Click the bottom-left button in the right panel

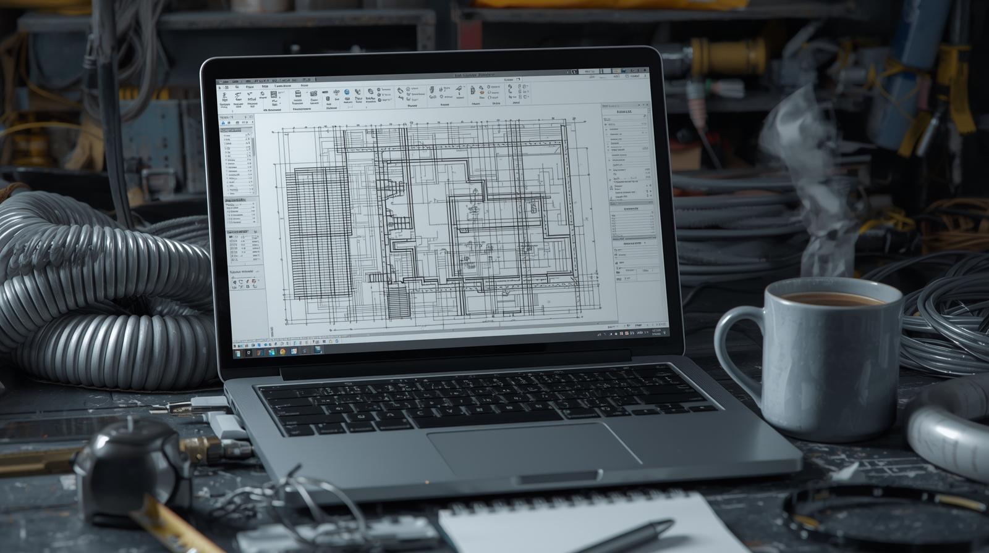619,280
